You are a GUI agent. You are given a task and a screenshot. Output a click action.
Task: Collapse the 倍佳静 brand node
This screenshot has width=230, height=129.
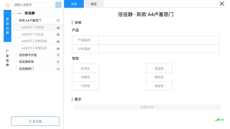[x=14, y=13]
